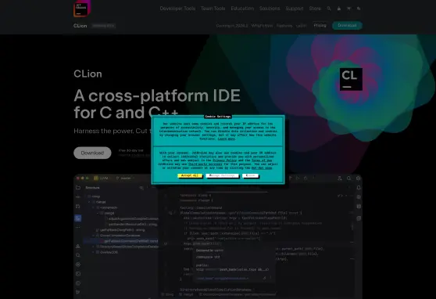This screenshot has width=436, height=299.
Task: Click the settings gear icon in IDE preview
Action: click(358, 178)
